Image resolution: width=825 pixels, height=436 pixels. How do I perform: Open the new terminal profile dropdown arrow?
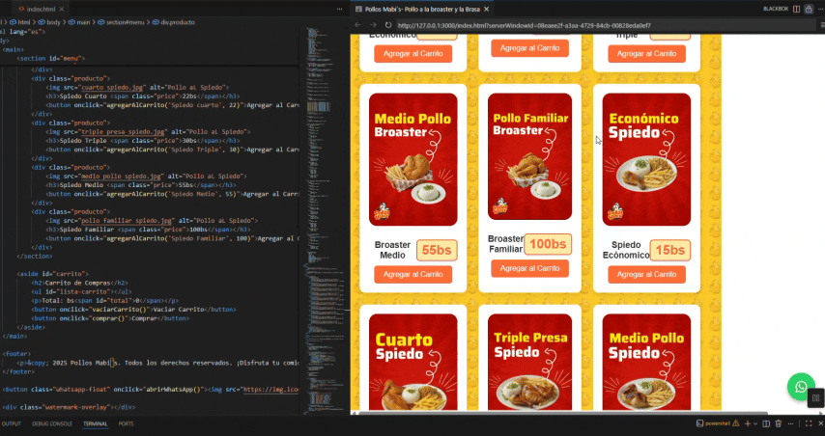755,423
